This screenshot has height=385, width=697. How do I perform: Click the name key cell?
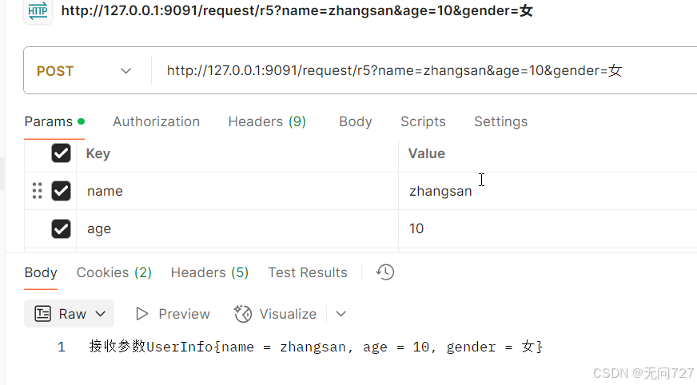point(237,191)
